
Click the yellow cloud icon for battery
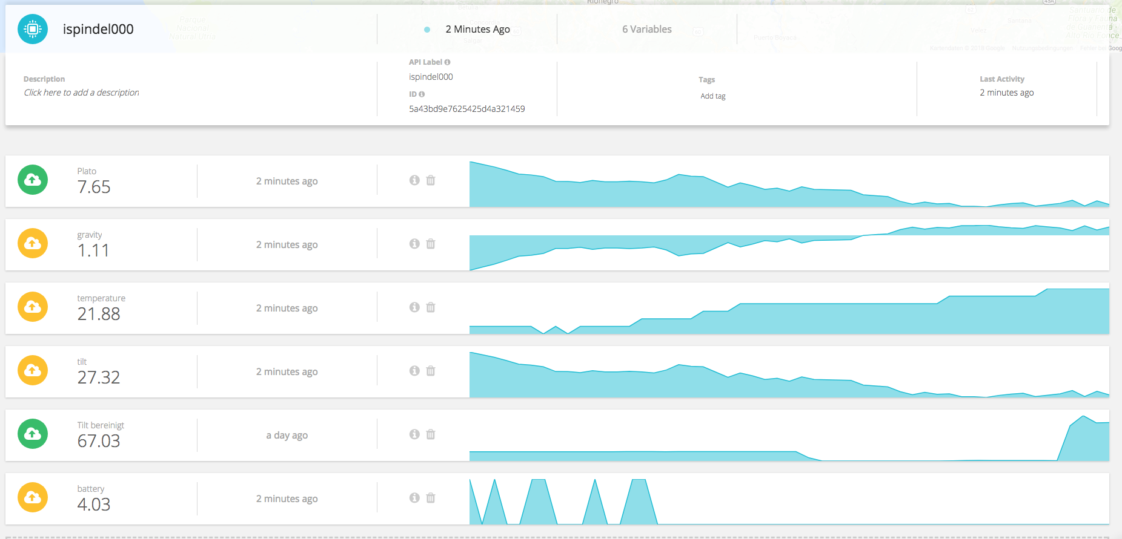click(33, 497)
